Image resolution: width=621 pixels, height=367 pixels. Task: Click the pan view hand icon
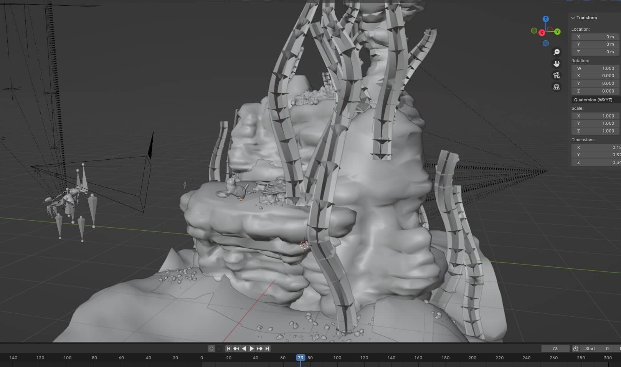click(x=557, y=64)
